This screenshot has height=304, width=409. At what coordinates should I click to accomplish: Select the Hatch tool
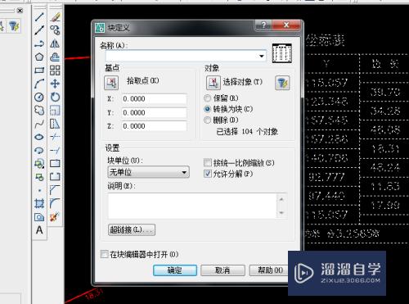point(39,204)
